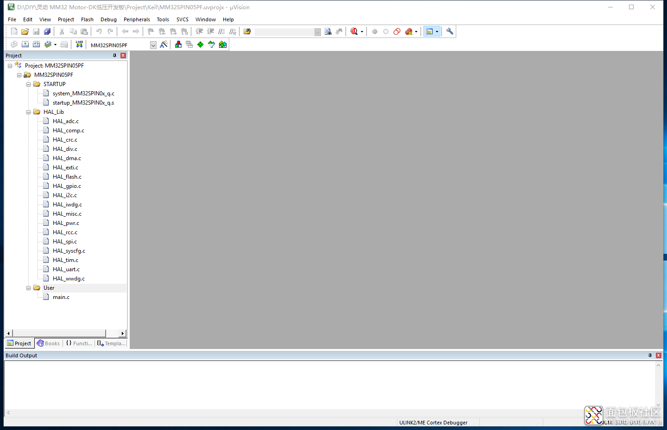This screenshot has height=430, width=667.
Task: Click the Select Software Packs icon
Action: [211, 44]
